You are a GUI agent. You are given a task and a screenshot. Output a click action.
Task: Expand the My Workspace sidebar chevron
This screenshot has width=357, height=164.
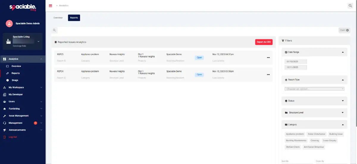tap(41, 88)
